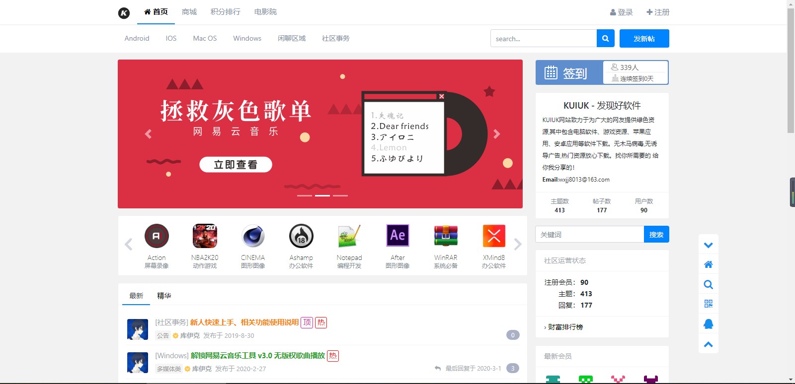795x384 pixels.
Task: Open the Mac OS forum section
Action: click(x=205, y=38)
